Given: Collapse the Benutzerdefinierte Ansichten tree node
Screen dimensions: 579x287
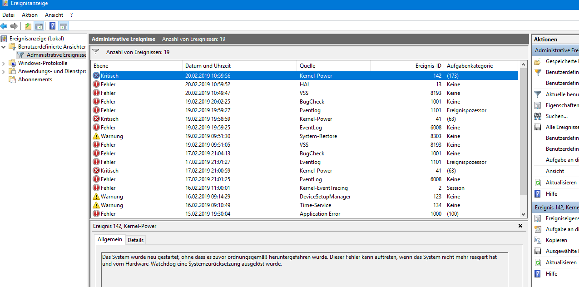Looking at the screenshot, I should (x=4, y=47).
